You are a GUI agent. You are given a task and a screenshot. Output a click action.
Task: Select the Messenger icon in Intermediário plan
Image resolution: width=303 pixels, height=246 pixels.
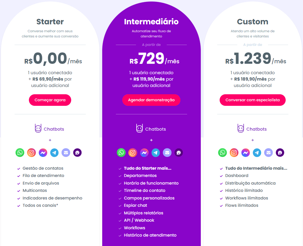(144, 153)
